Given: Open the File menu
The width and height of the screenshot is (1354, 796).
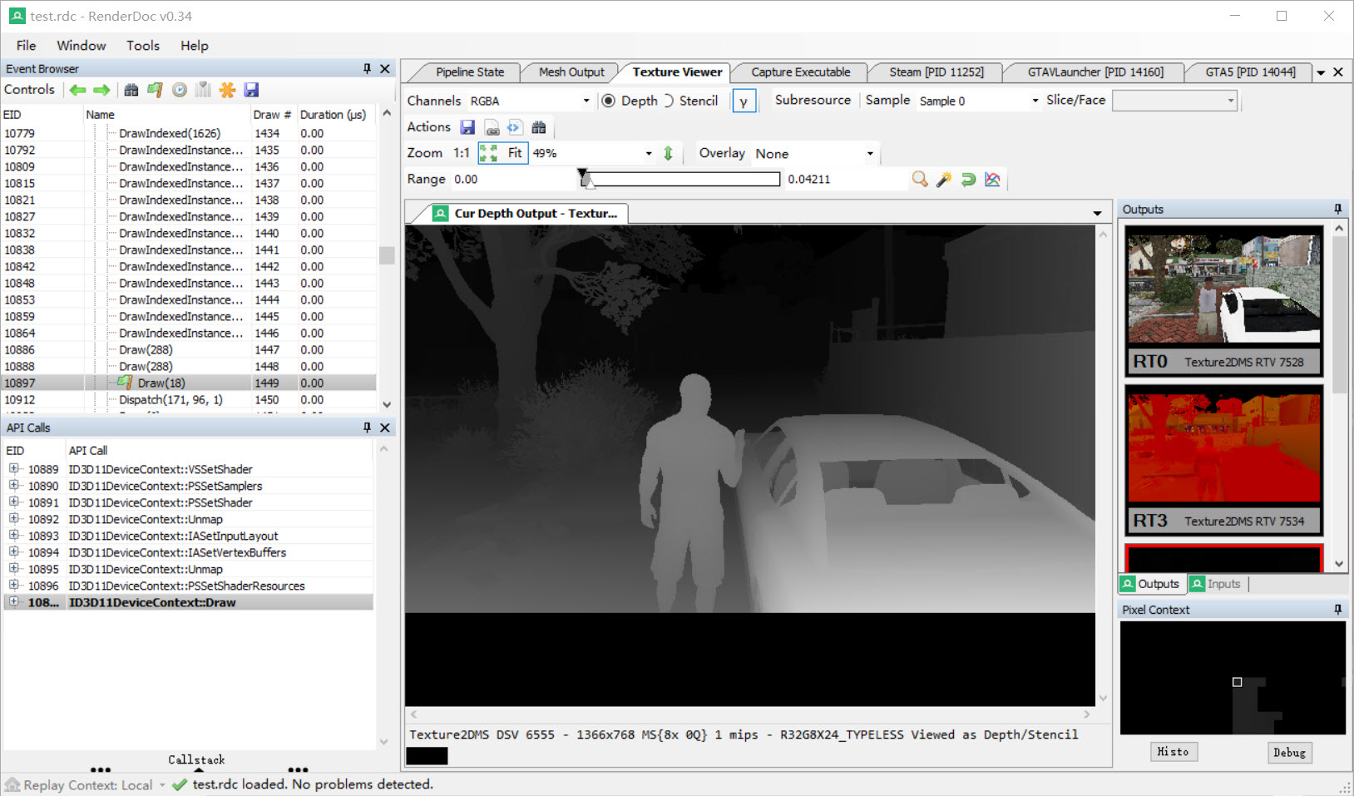Looking at the screenshot, I should coord(26,46).
